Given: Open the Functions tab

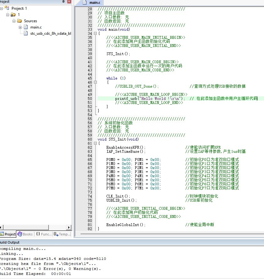Looking at the screenshot, I should 44,234.
